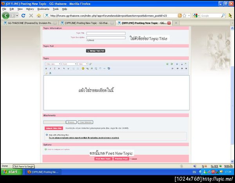Image resolution: width=235 pixels, height=183 pixels.
Task: Apply Underline in the topic editor
Action: (x=54, y=69)
